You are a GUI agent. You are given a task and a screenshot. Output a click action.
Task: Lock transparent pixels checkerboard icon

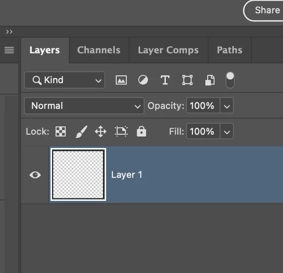click(61, 131)
